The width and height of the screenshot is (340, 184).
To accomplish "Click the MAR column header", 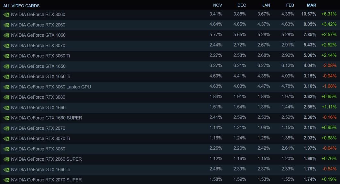I will (312, 5).
